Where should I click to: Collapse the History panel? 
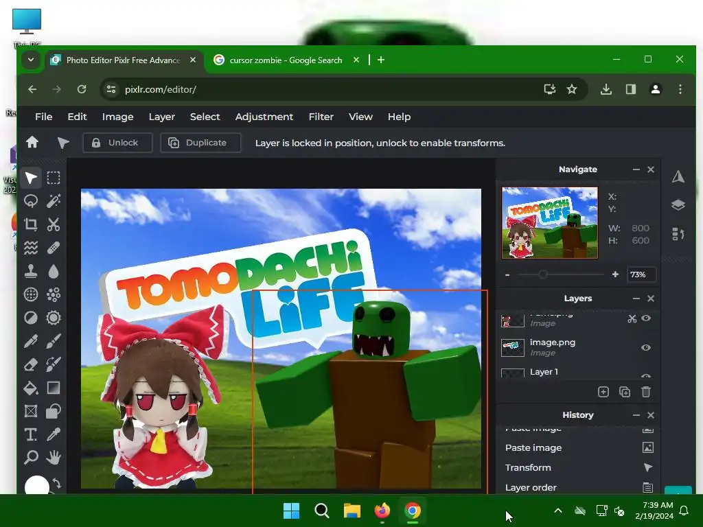pos(636,415)
